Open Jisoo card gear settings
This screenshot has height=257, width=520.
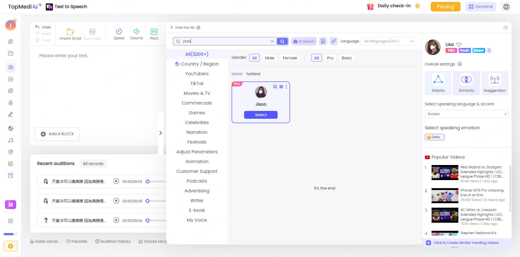coord(281,87)
